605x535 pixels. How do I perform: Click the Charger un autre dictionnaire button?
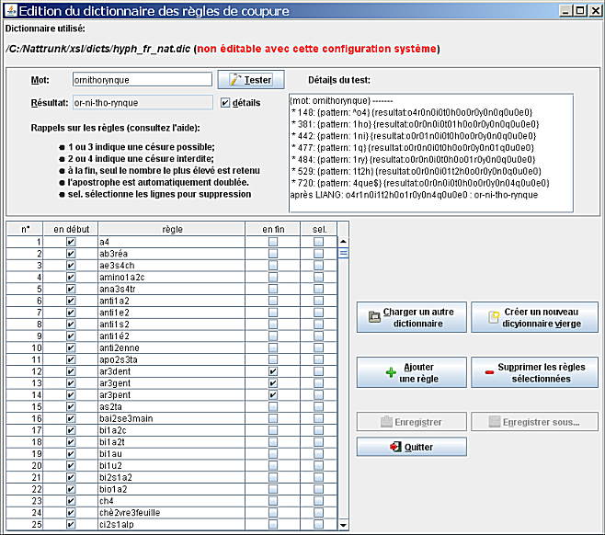411,317
